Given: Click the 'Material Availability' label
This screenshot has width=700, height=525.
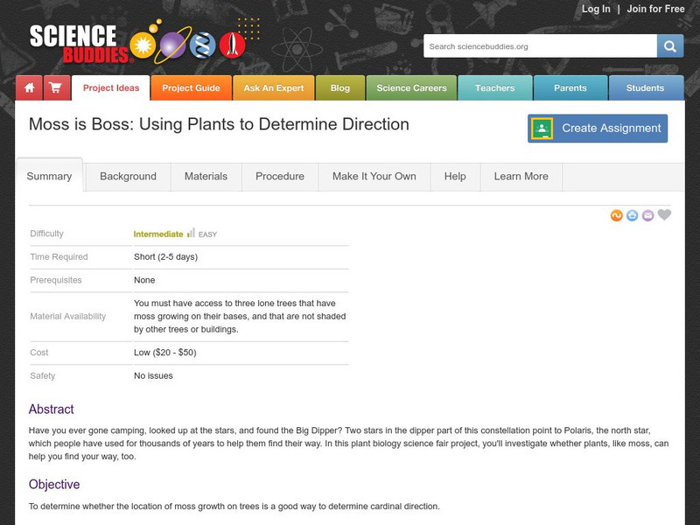Looking at the screenshot, I should pos(68,317).
